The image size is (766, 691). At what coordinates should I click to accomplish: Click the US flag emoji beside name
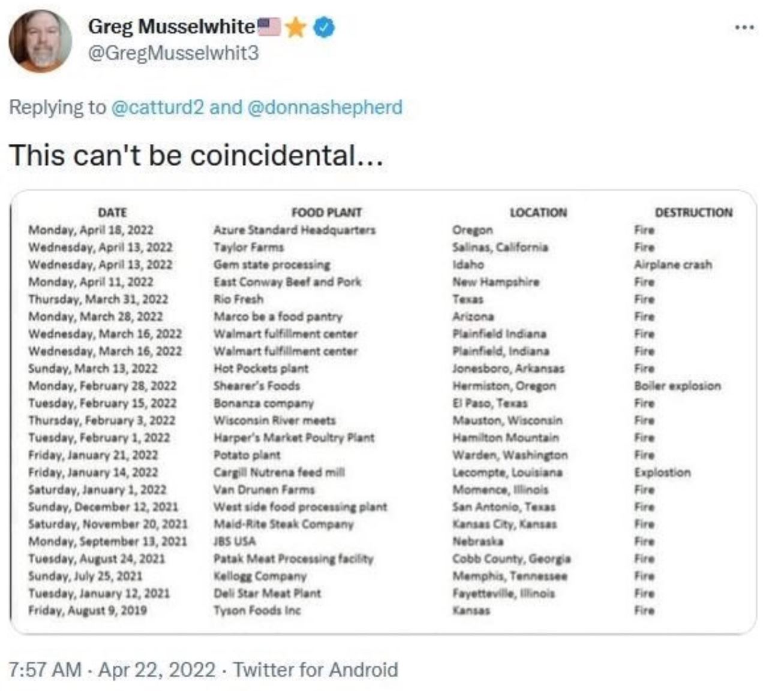(269, 26)
